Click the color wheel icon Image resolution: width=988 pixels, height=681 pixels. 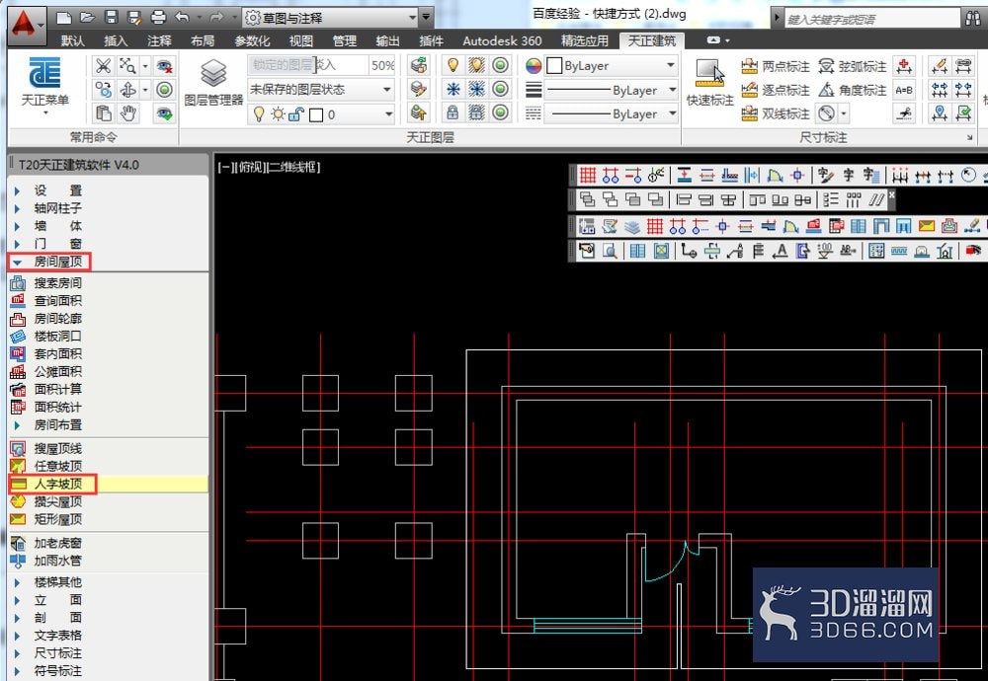(534, 65)
